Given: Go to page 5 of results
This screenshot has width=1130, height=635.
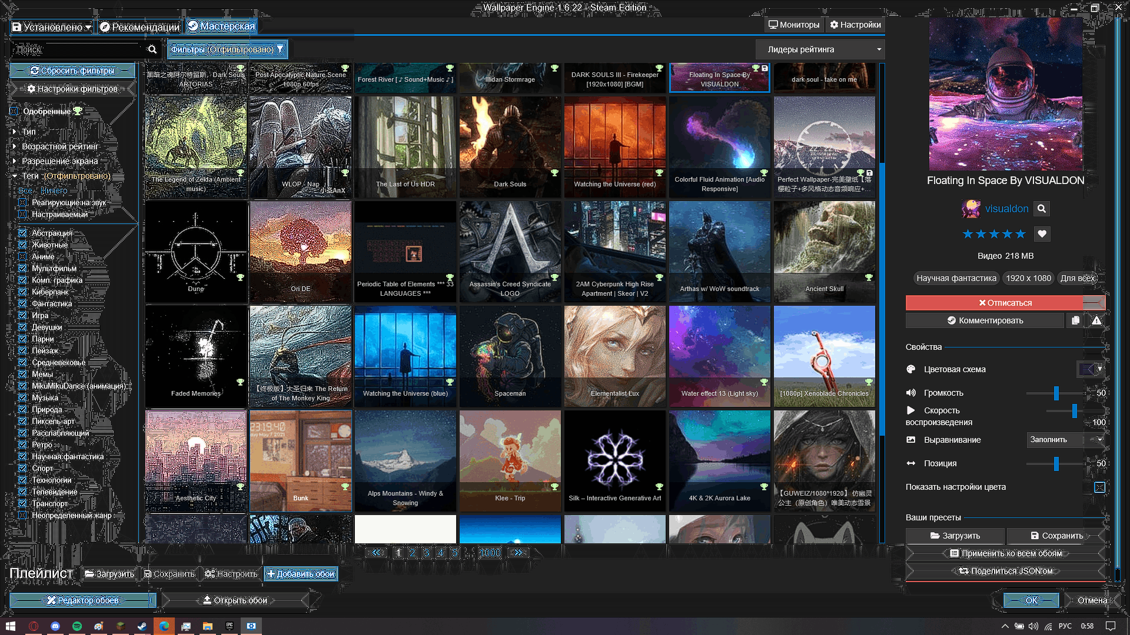Looking at the screenshot, I should pyautogui.click(x=454, y=553).
